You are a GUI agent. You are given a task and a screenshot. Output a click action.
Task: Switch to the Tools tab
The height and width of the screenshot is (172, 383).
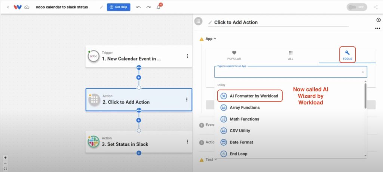(x=347, y=55)
